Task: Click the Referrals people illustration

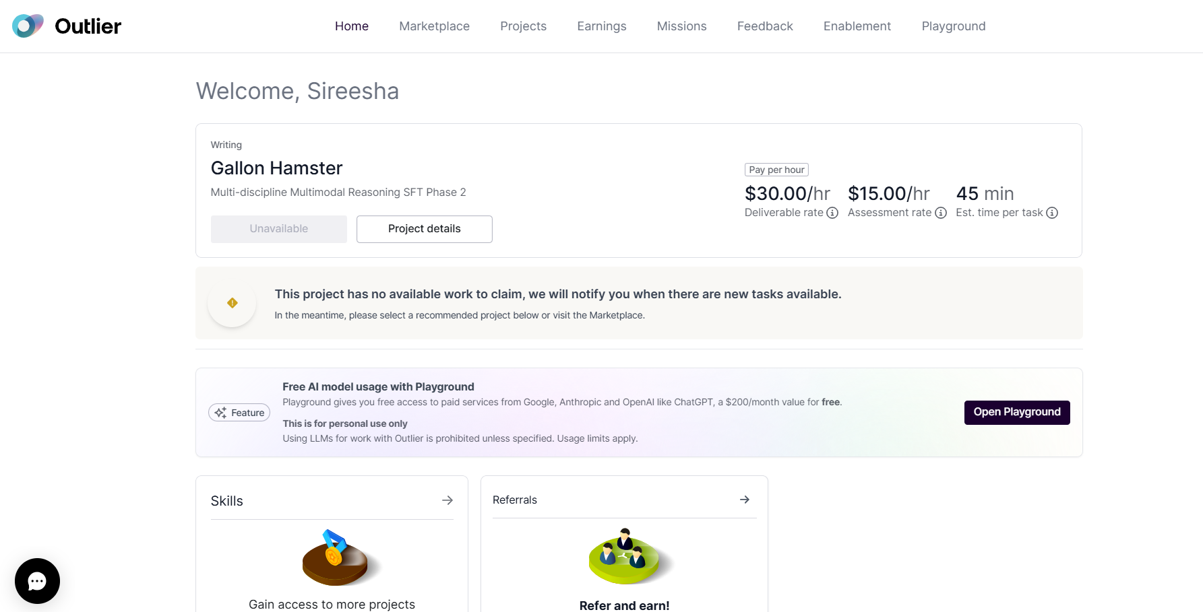Action: click(x=625, y=556)
